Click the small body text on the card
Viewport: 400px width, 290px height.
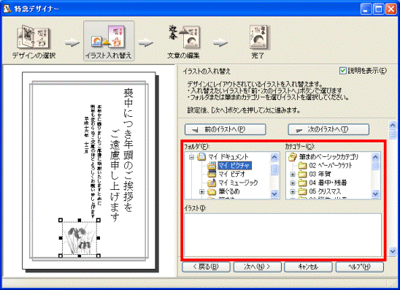pos(93,161)
